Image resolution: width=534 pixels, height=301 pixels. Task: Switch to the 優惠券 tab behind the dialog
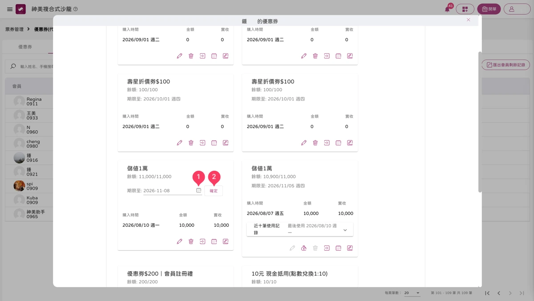(25, 47)
